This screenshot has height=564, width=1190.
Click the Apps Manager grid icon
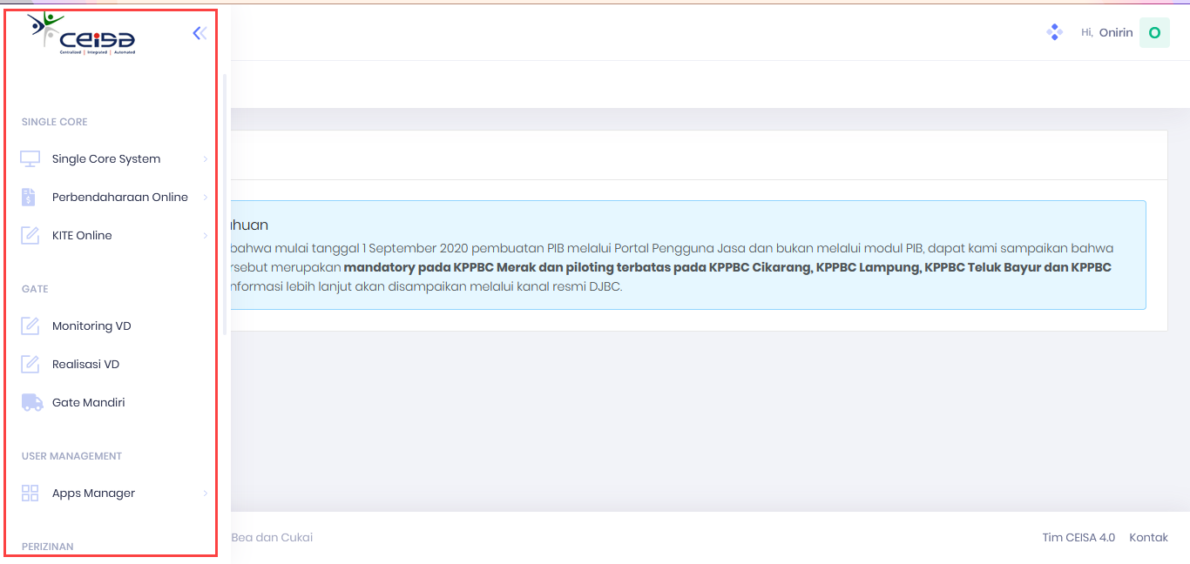coord(30,493)
